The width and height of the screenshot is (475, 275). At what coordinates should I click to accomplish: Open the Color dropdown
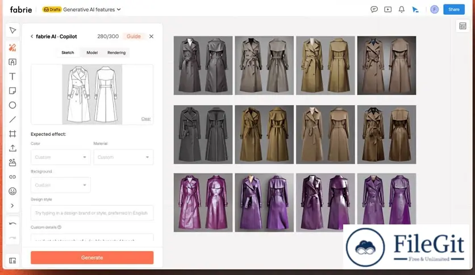point(61,157)
